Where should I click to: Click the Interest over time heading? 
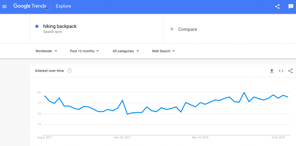coord(49,71)
